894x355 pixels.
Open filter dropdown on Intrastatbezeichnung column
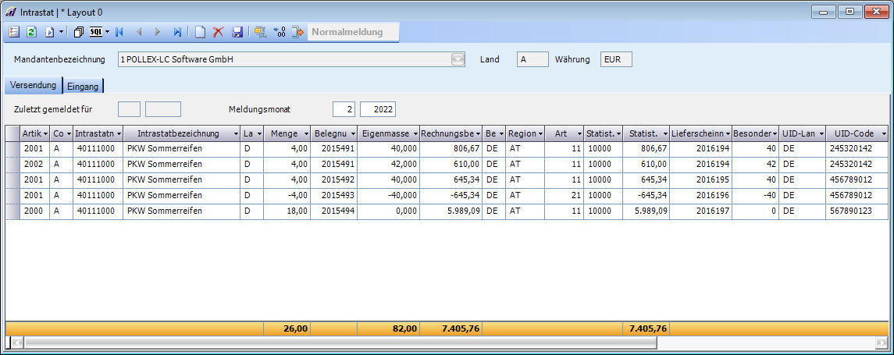tap(235, 134)
